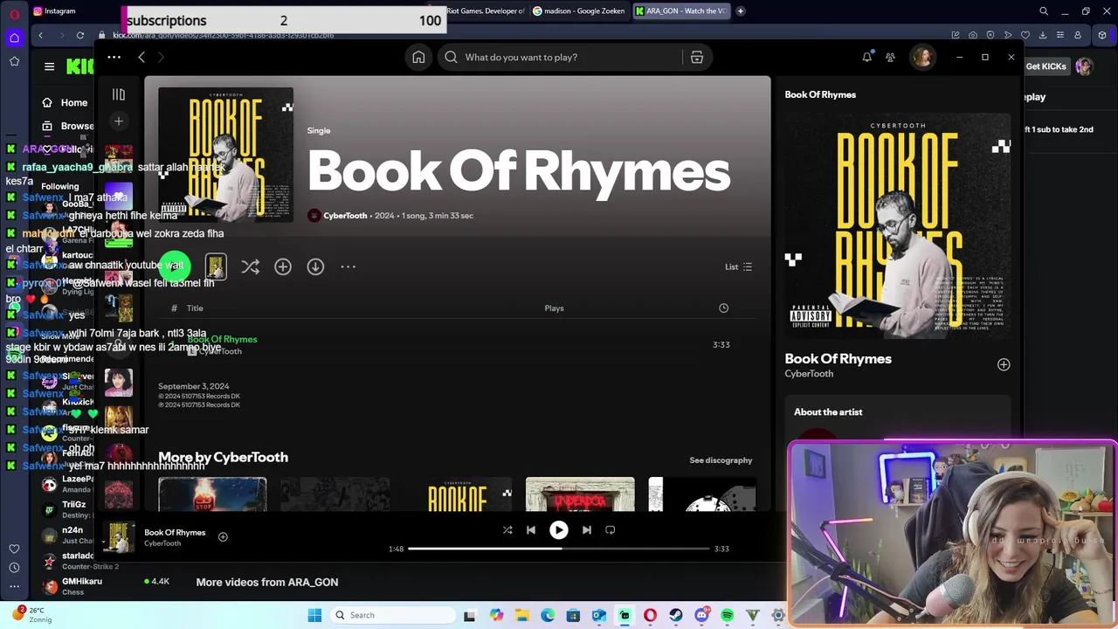
Task: Play the Book Of Rhymes single
Action: 175,266
